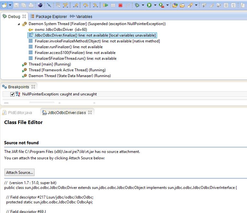
Task: Click the folder icon with colored spheres
Action: (175, 5)
